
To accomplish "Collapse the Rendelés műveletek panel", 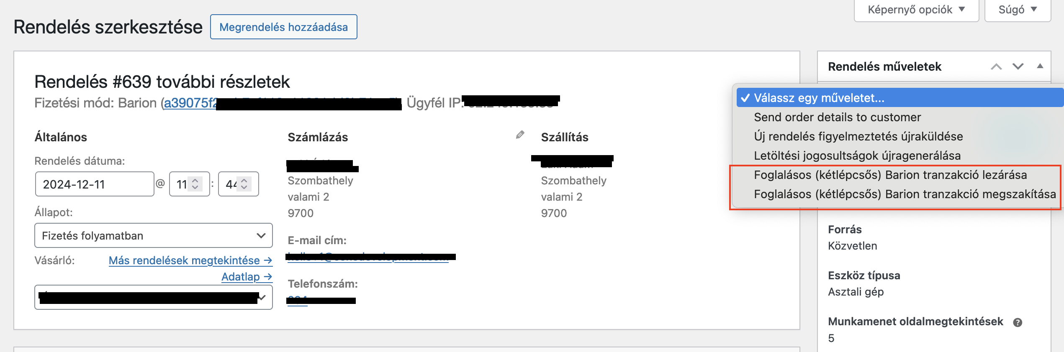I will pyautogui.click(x=1040, y=66).
